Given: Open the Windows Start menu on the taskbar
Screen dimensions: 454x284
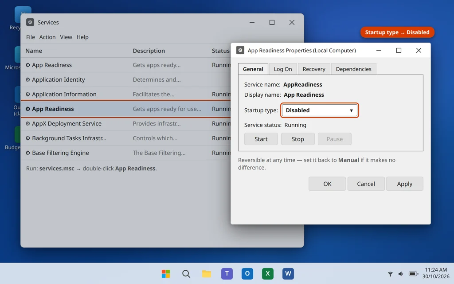Looking at the screenshot, I should pyautogui.click(x=166, y=273).
